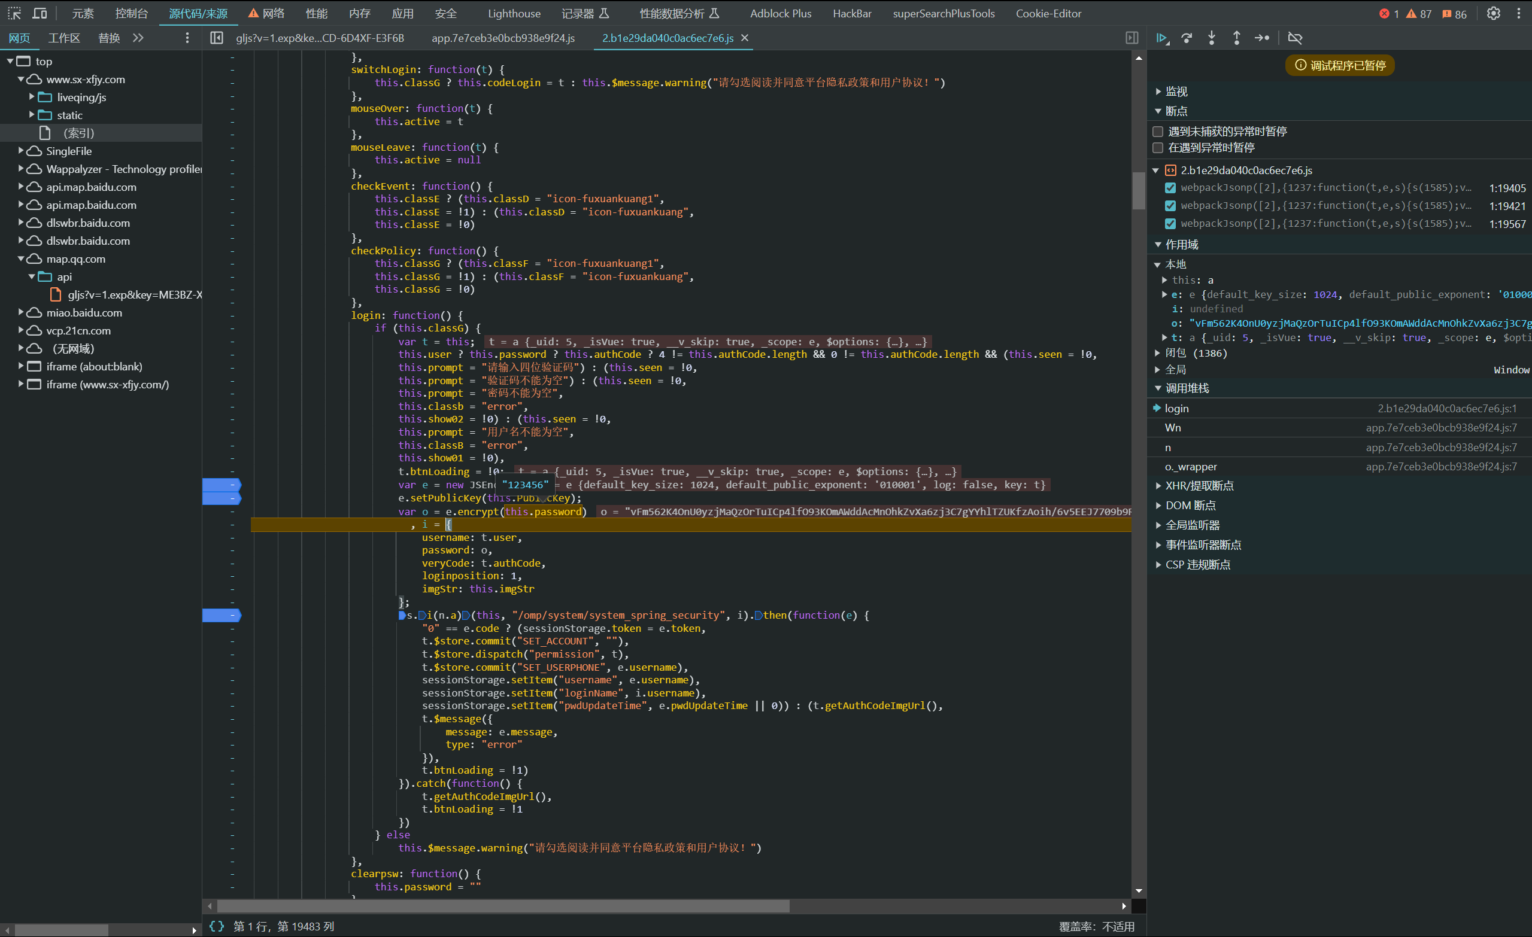Open the Cookie-Editor tab
This screenshot has width=1532, height=937.
click(x=1048, y=14)
